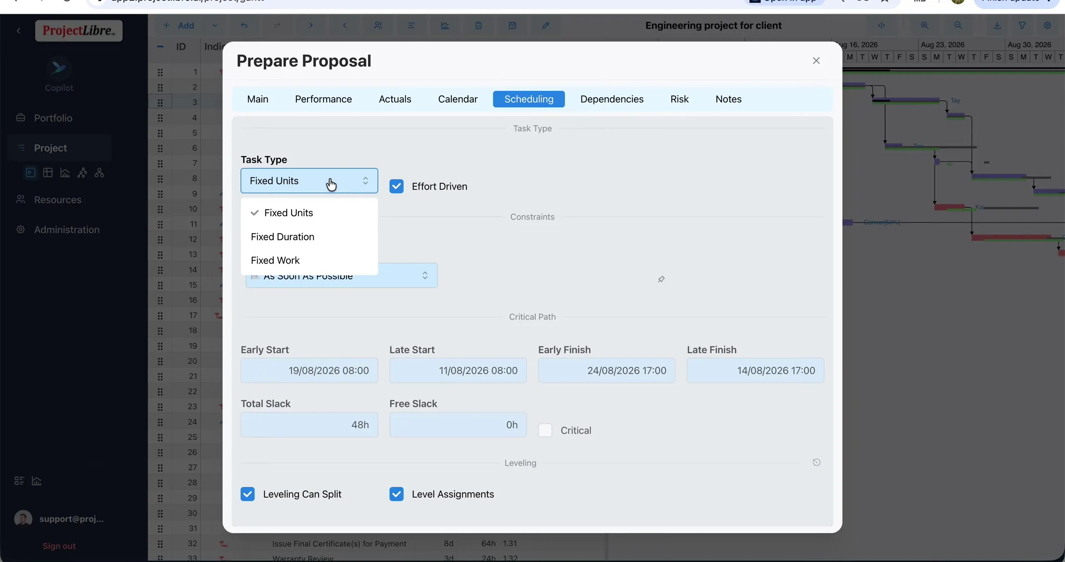
Task: Click the Add task button
Action: coord(179,26)
